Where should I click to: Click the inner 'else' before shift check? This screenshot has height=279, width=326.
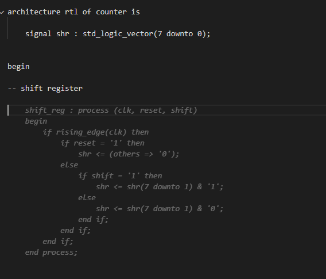pos(69,165)
